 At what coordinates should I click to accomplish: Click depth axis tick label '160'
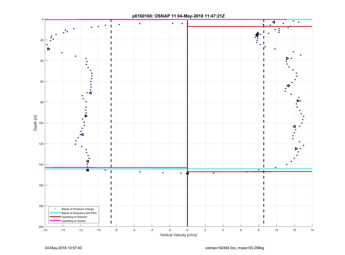point(41,185)
